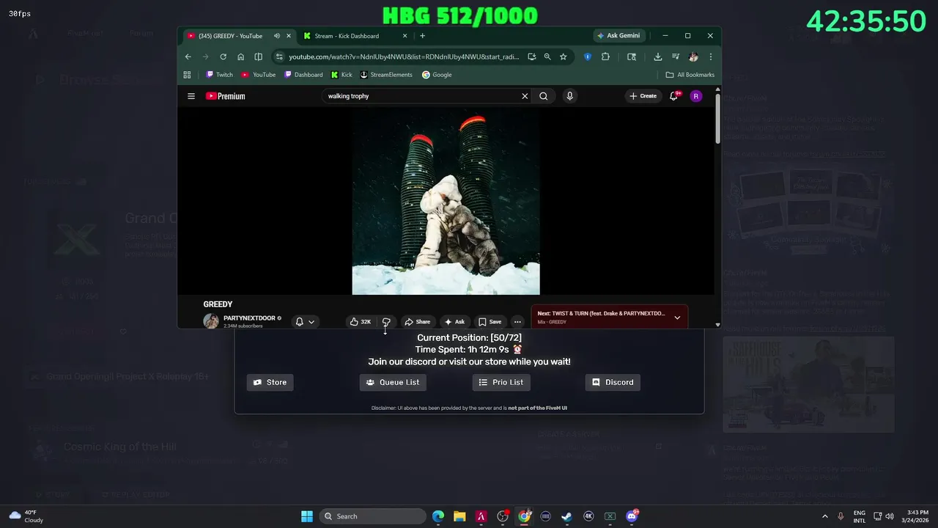Open the Store button in queue panel
Viewport: 938px width, 528px height.
point(270,382)
